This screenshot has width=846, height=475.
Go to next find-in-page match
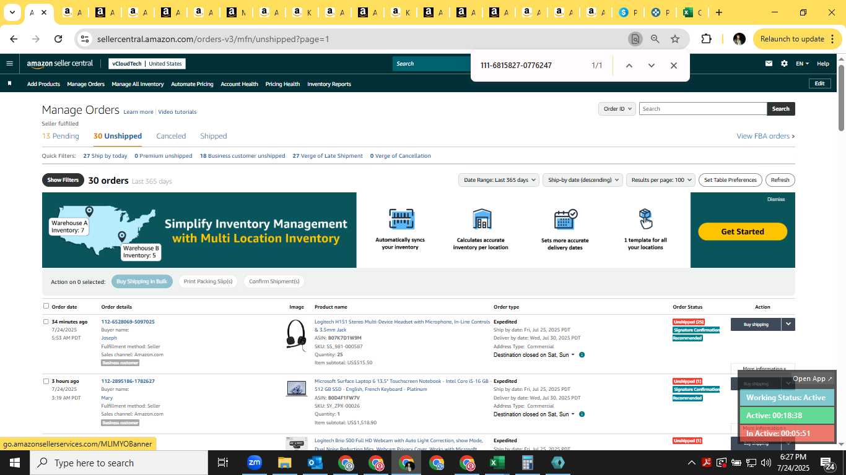(x=651, y=66)
